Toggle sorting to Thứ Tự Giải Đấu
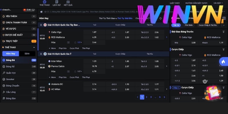Viewport: 228px width, 114px height. [x=125, y=18]
